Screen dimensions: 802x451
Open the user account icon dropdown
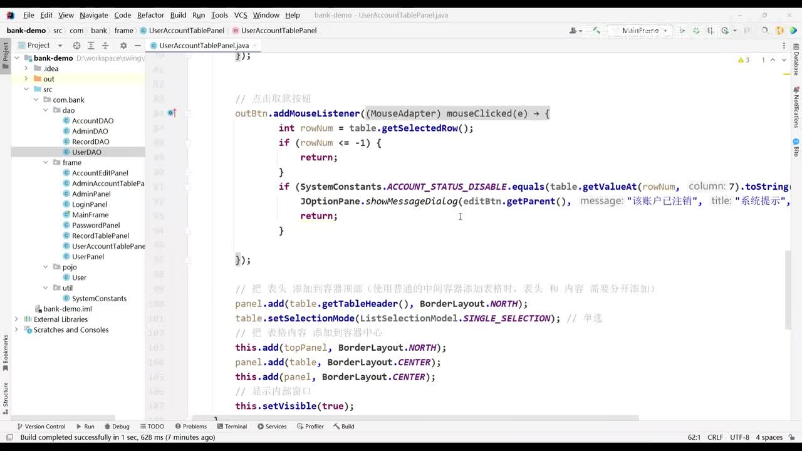[576, 30]
